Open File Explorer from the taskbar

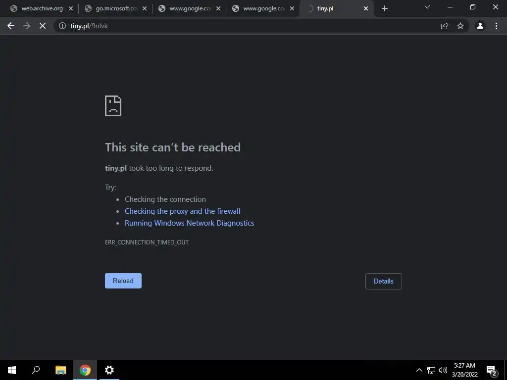(x=60, y=370)
